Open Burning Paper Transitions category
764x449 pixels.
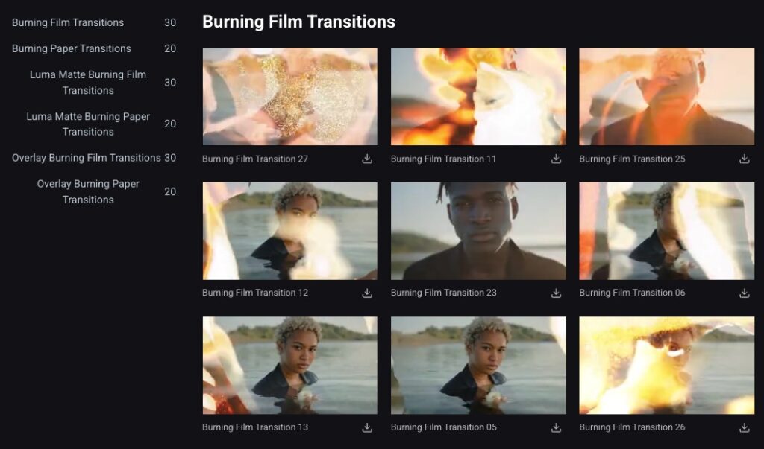[94, 48]
